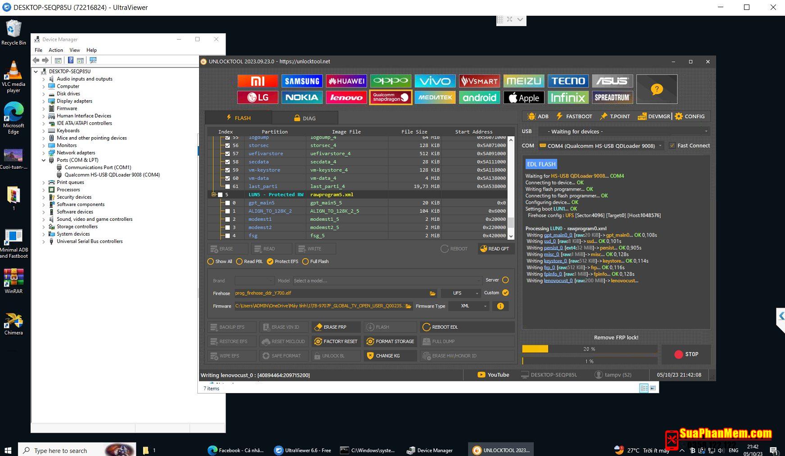Select the Android brand icon
This screenshot has width=785, height=456.
(479, 97)
